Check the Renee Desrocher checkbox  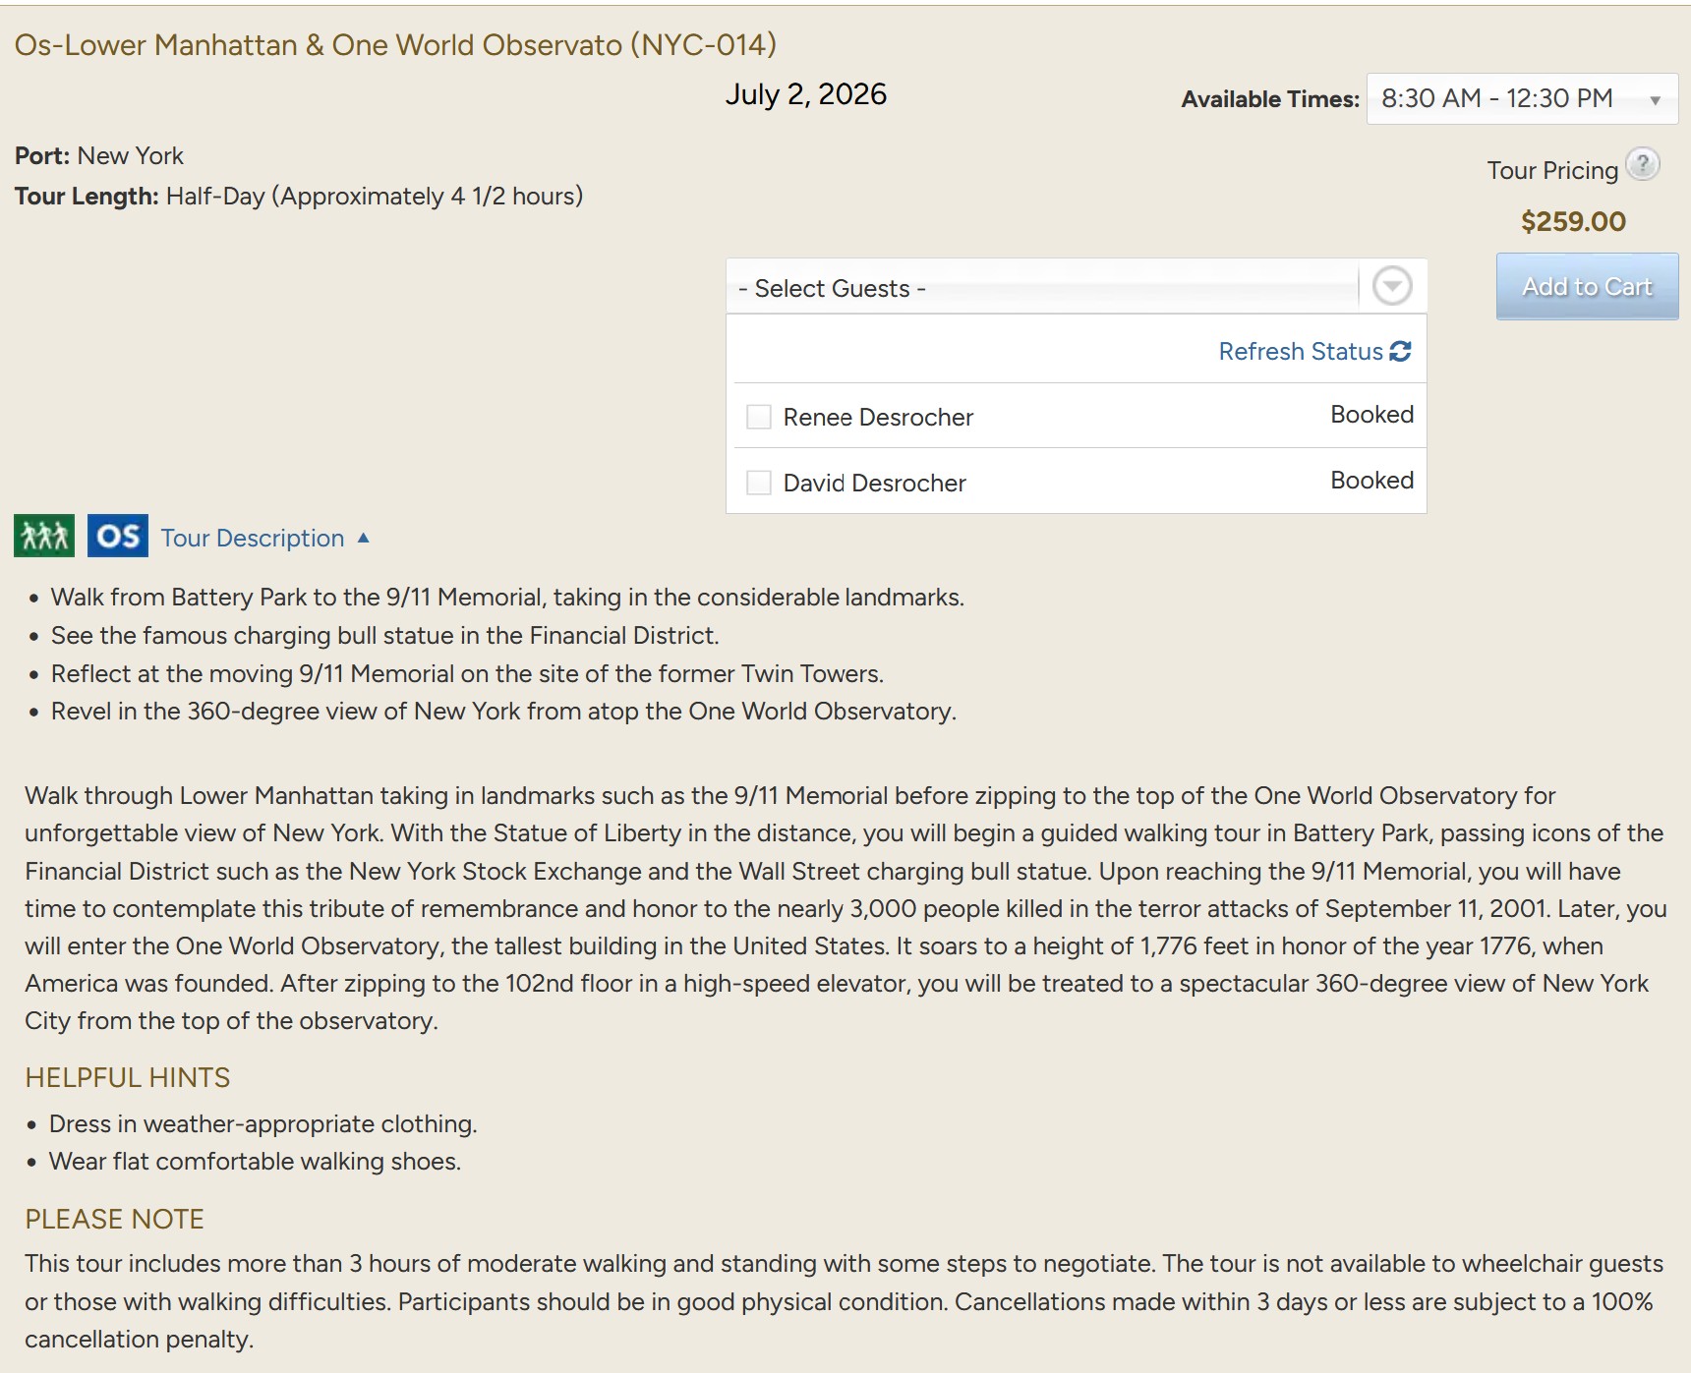tap(759, 417)
